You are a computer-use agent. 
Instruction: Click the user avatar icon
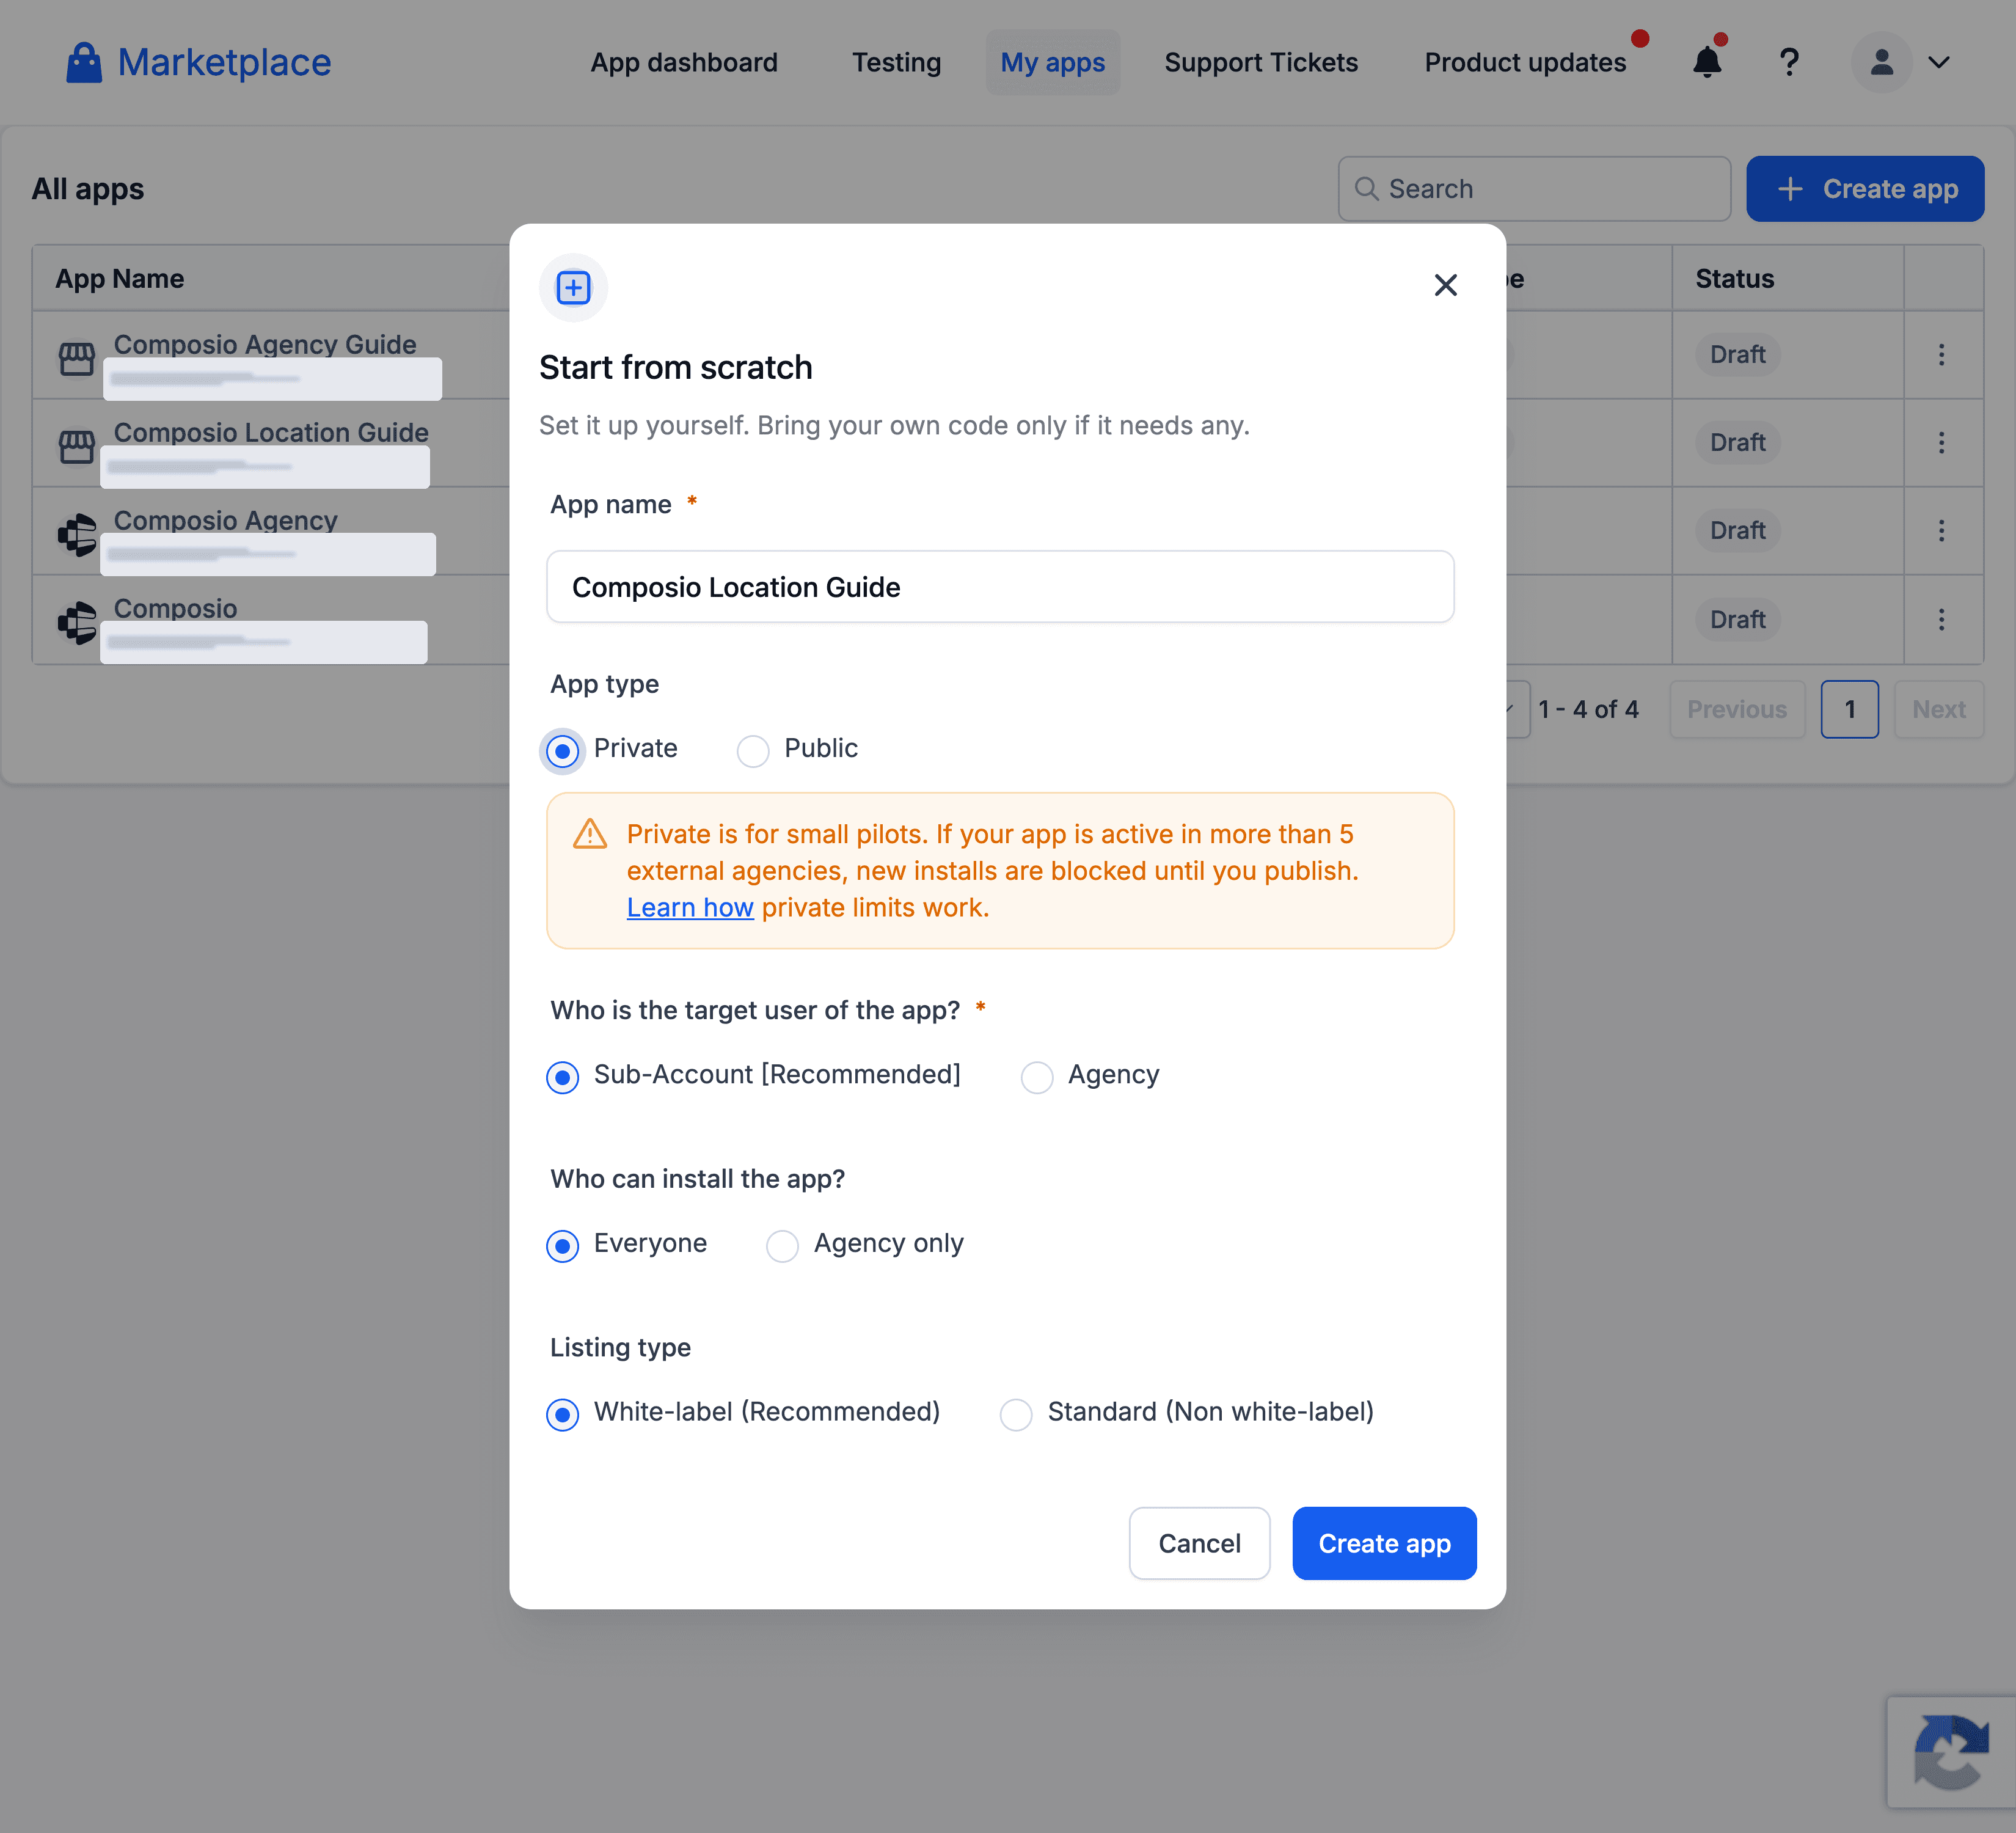click(x=1881, y=62)
